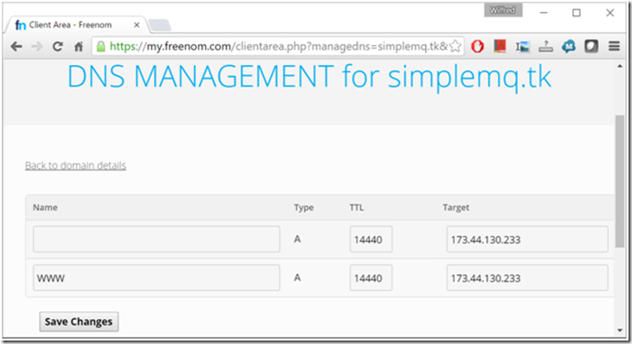This screenshot has width=632, height=344.
Task: Maximize the browser window
Action: (577, 13)
